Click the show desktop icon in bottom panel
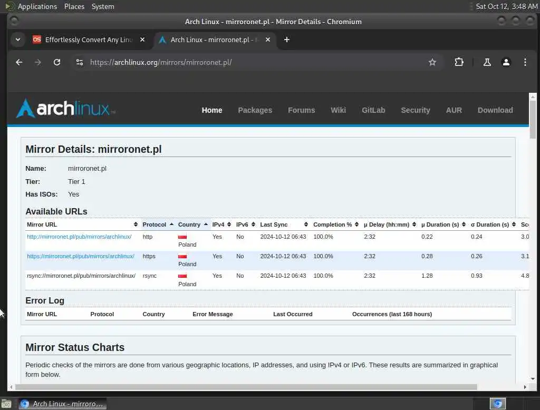Screen dimensions: 540x410 click(x=6, y=404)
